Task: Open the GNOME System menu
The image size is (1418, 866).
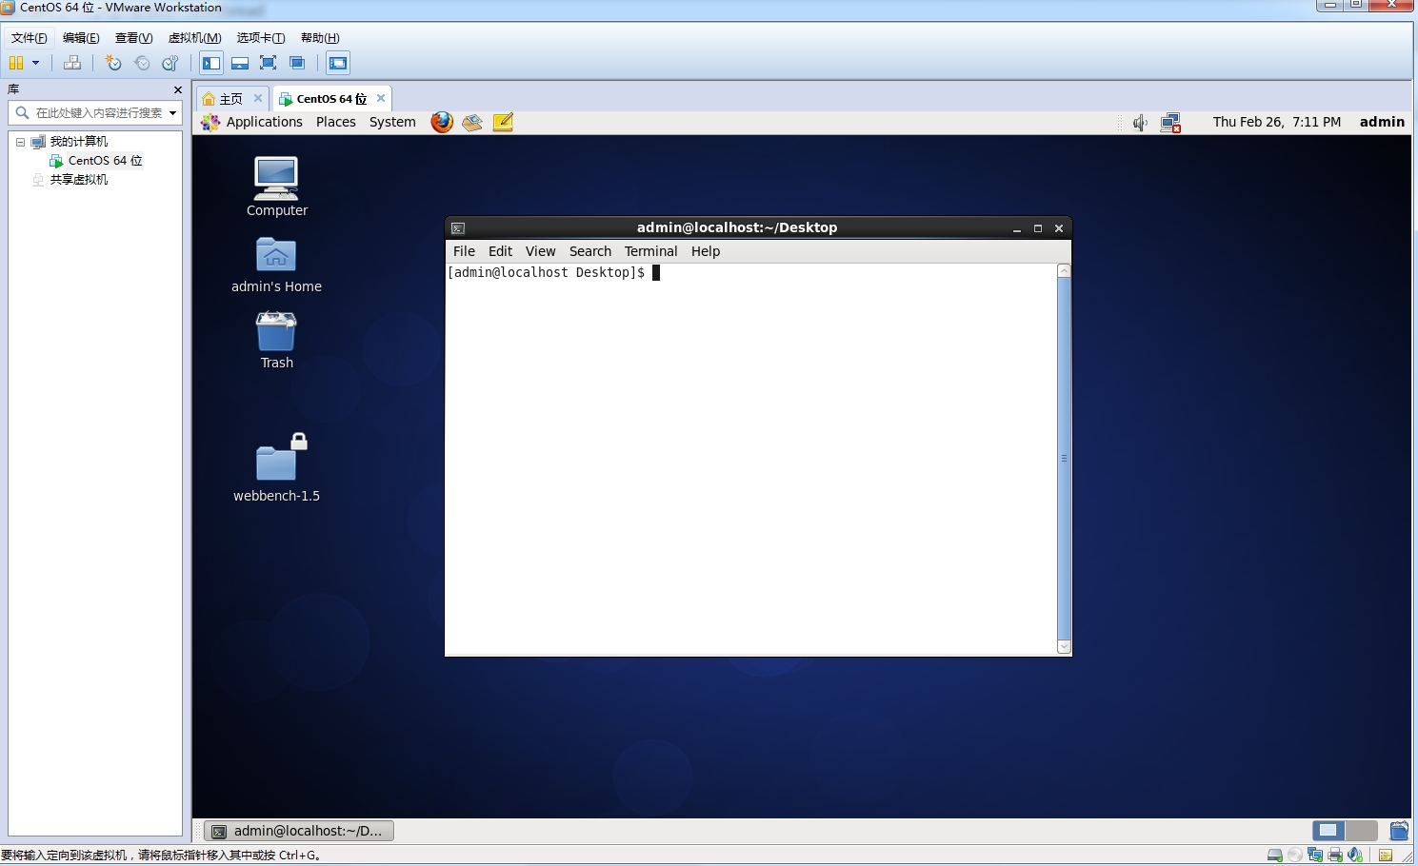Action: (x=392, y=122)
